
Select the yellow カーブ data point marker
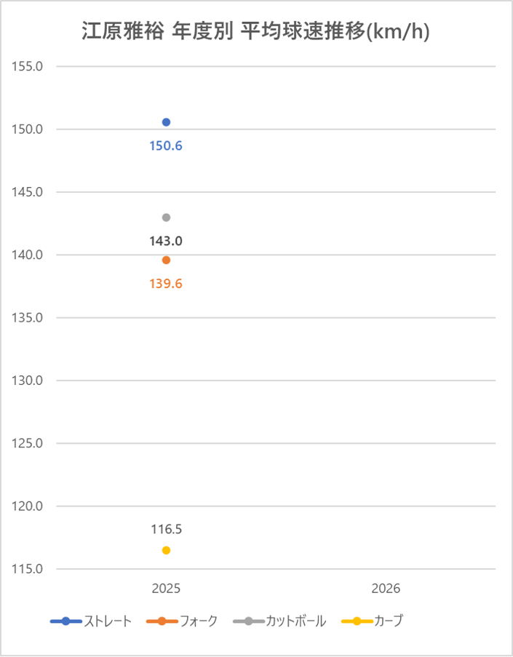pos(166,550)
